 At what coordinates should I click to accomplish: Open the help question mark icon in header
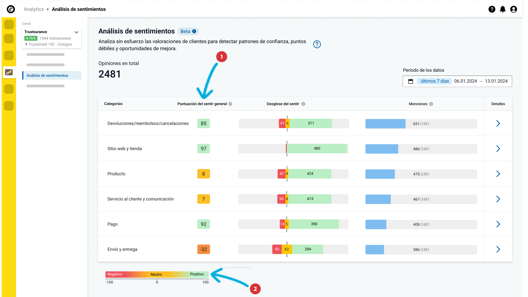[x=492, y=9]
